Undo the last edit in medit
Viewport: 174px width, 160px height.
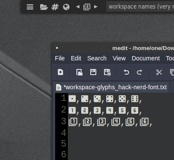pyautogui.click(x=126, y=72)
